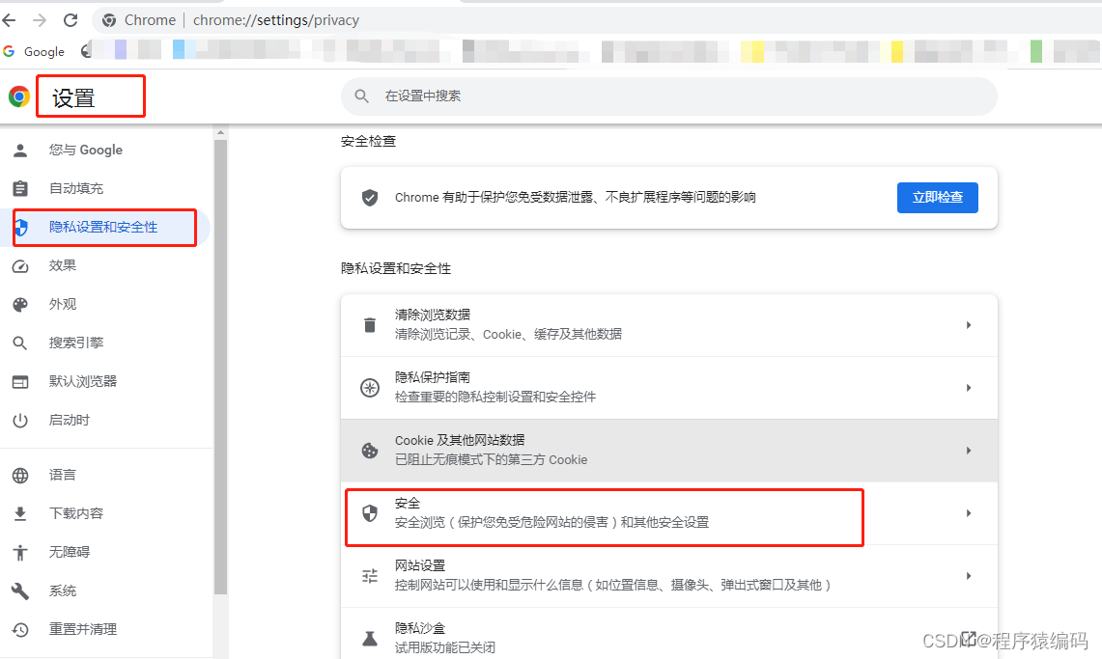
Task: Open 网站设置 row
Action: click(x=669, y=576)
